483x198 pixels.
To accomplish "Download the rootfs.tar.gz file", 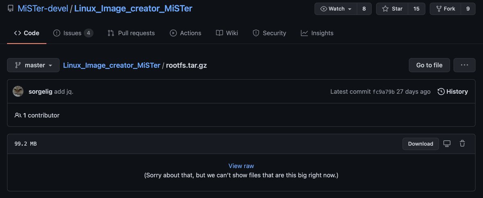I will [421, 144].
